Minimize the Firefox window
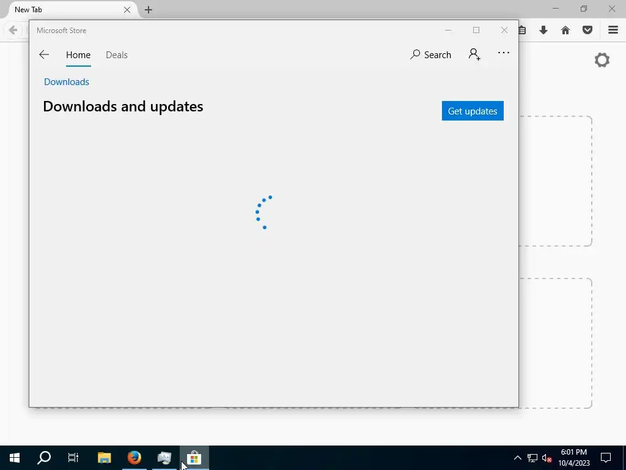Image resolution: width=626 pixels, height=470 pixels. [x=555, y=9]
